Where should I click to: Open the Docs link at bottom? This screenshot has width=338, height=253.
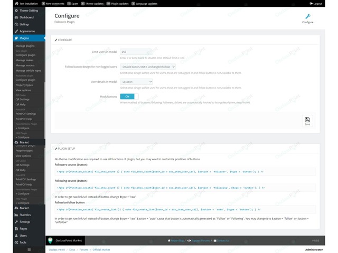point(72,249)
